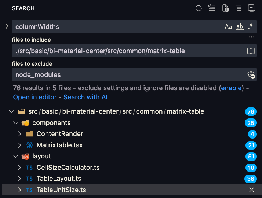Select the CellSizeCalculator.ts file name
Image resolution: width=262 pixels, height=198 pixels.
coord(68,168)
